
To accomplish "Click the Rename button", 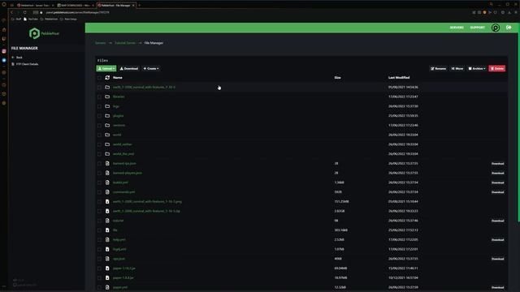I will pyautogui.click(x=438, y=68).
